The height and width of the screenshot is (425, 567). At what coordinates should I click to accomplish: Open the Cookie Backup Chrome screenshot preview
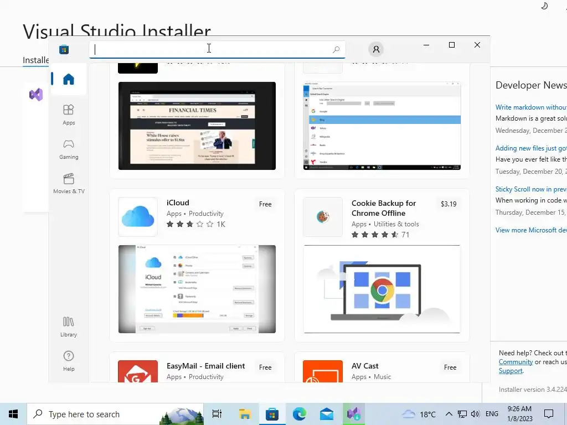(x=382, y=289)
